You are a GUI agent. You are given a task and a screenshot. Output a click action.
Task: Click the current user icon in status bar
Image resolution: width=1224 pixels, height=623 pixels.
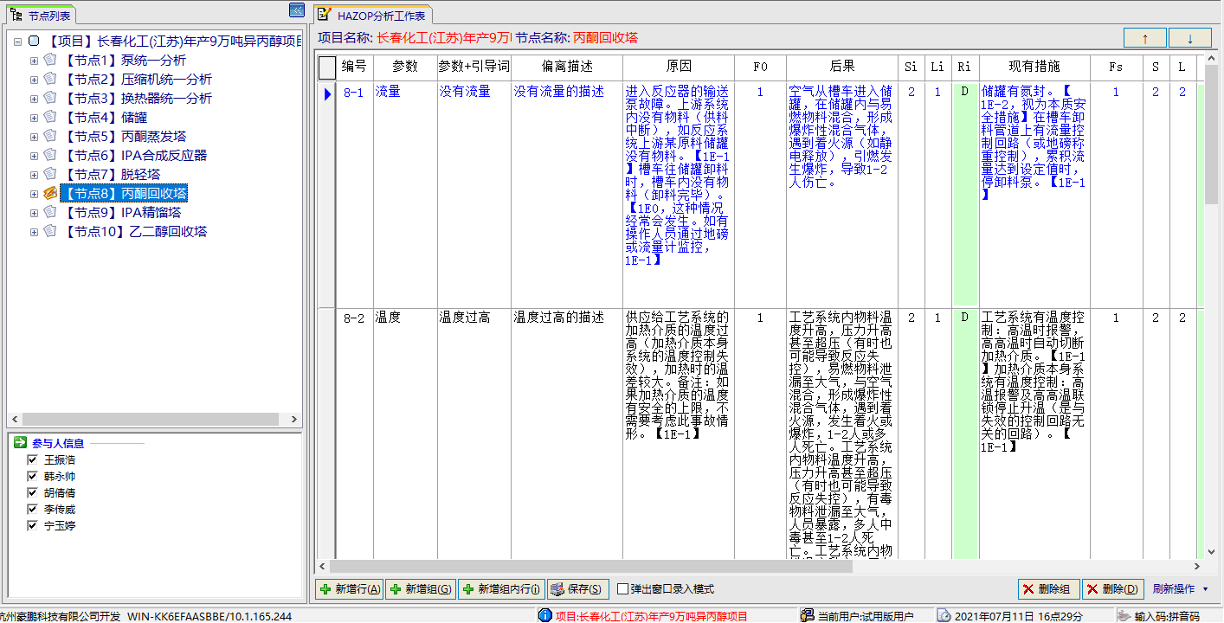point(807,615)
